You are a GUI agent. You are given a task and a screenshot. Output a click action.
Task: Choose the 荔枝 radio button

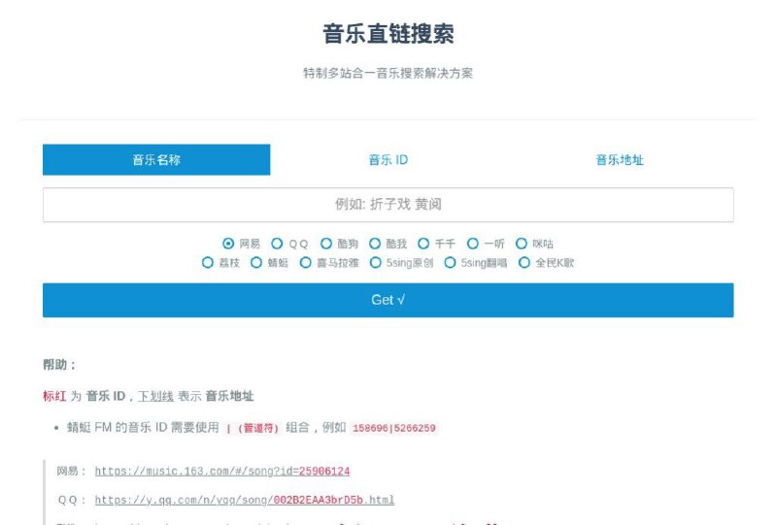pyautogui.click(x=208, y=262)
